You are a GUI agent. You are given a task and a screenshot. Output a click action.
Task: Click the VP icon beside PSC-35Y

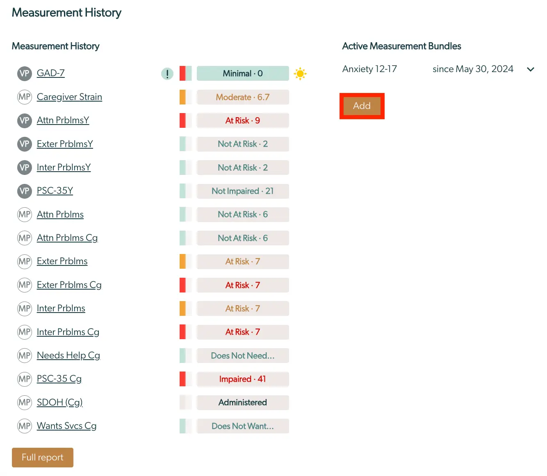pos(24,191)
